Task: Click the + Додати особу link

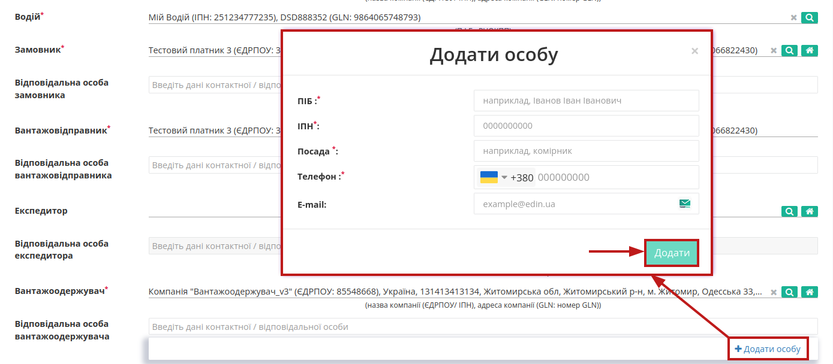Action: [768, 349]
